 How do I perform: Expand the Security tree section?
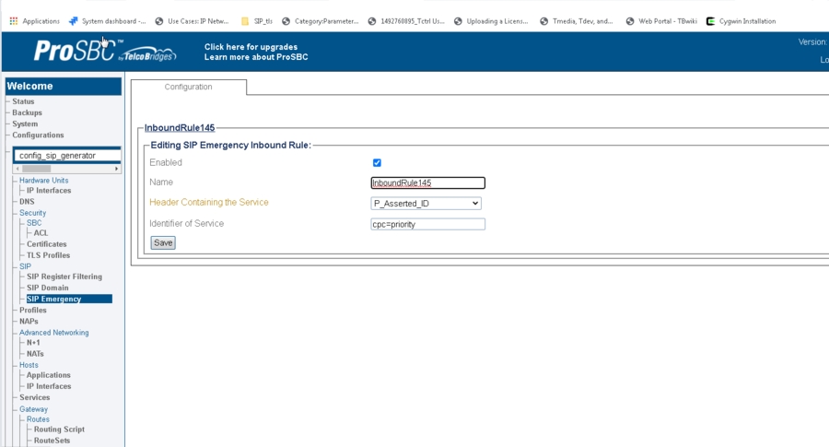click(32, 213)
